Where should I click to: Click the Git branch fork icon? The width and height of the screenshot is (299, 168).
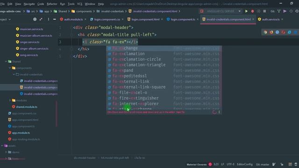coord(279,11)
